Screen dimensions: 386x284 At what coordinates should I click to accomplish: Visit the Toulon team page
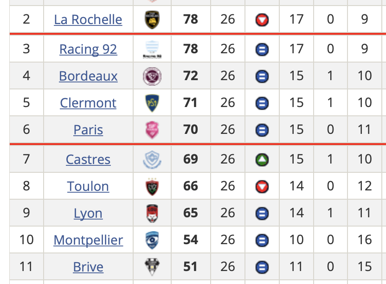88,186
